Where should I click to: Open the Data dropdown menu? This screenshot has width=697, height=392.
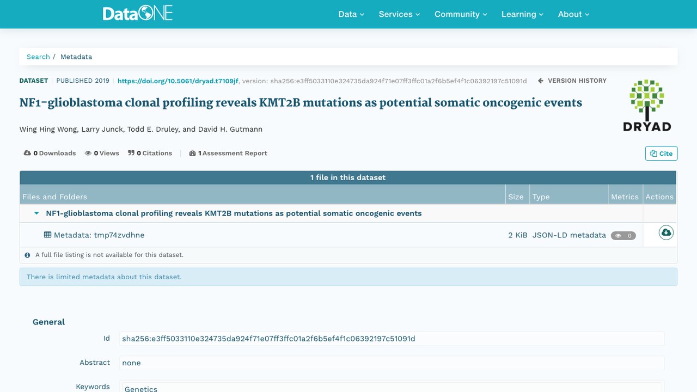[351, 14]
